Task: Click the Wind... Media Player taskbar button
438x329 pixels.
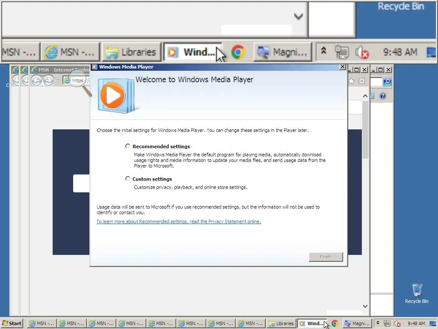Action: pos(313,323)
